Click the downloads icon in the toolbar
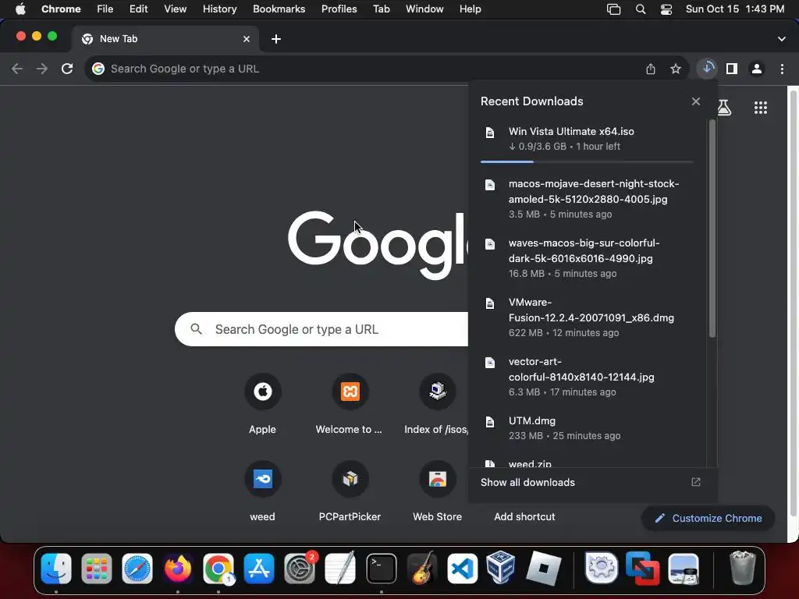This screenshot has width=799, height=599. coord(707,69)
